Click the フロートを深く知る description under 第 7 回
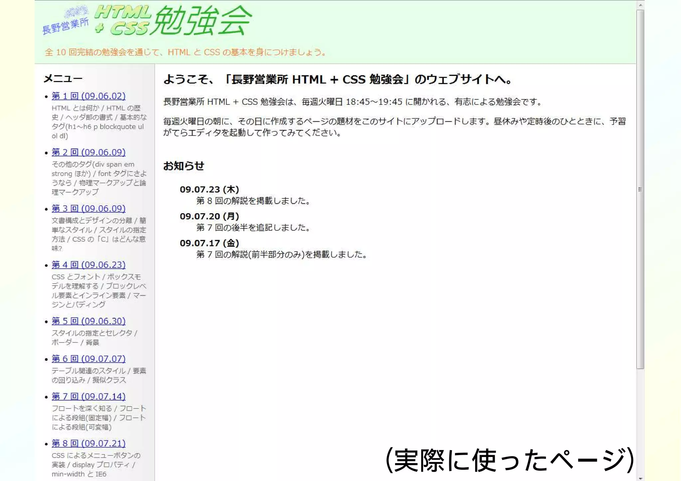The height and width of the screenshot is (481, 681). coord(99,418)
